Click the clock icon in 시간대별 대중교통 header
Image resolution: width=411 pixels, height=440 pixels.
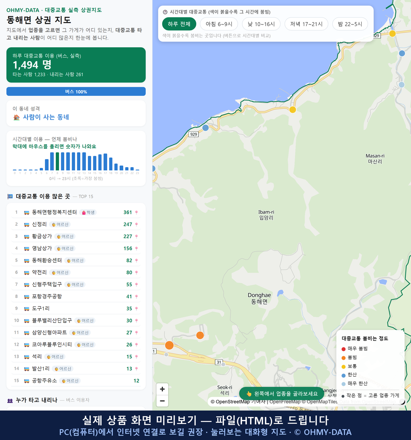tap(165, 12)
